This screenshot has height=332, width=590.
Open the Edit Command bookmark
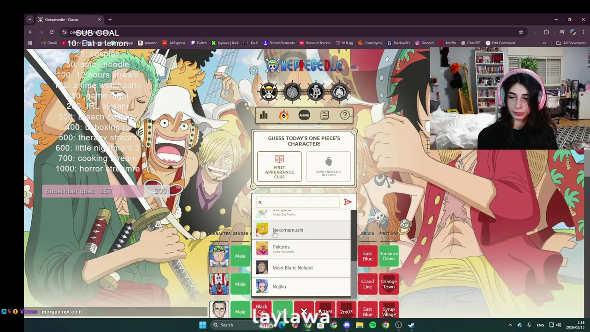pos(500,43)
